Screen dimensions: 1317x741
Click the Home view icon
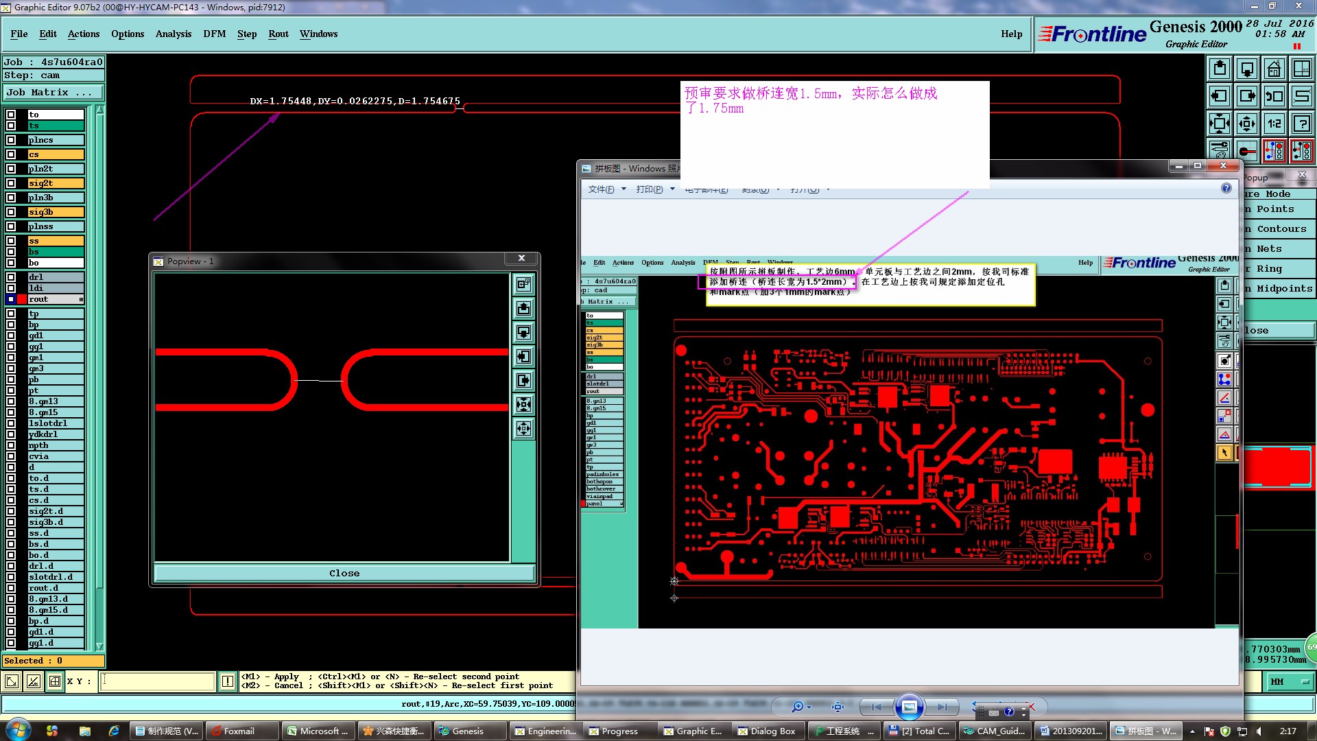pyautogui.click(x=1274, y=69)
